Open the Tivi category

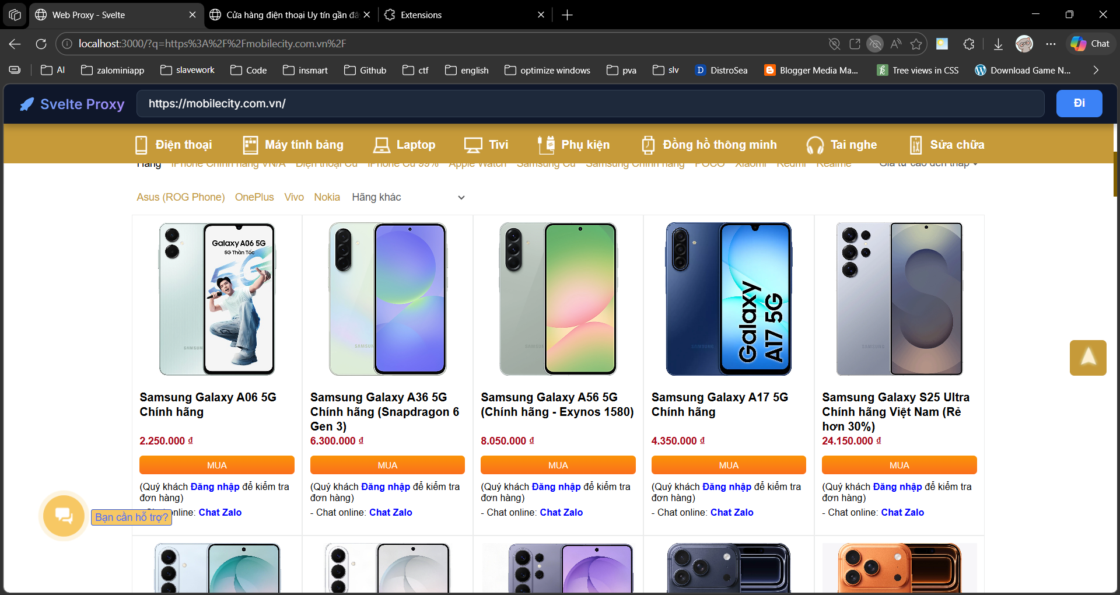click(x=486, y=145)
